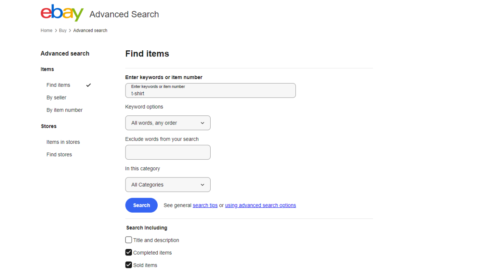This screenshot has height=274, width=484.
Task: Open the search tips link
Action: pos(205,205)
